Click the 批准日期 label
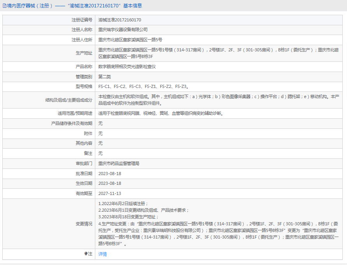The image size is (347, 265). [x=84, y=174]
